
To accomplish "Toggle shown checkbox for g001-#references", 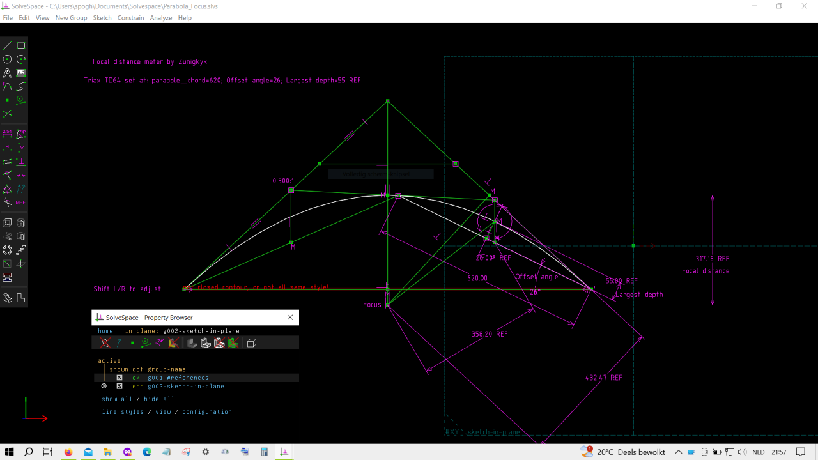I will point(119,378).
